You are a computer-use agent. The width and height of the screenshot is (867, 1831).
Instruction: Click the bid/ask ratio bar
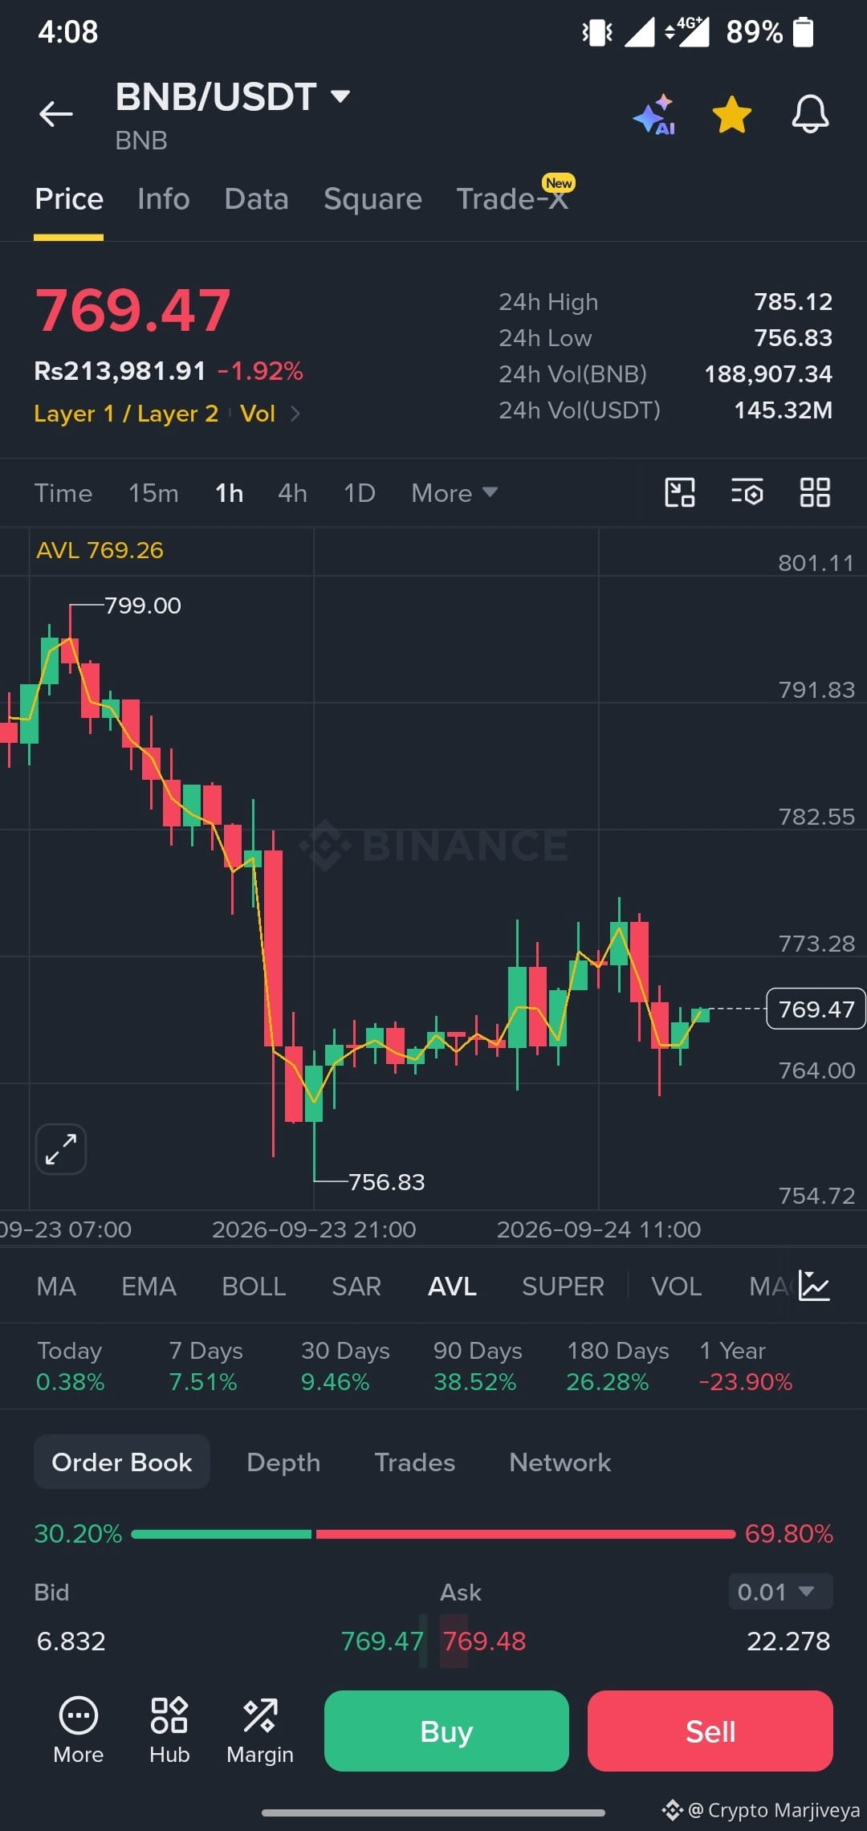433,1534
